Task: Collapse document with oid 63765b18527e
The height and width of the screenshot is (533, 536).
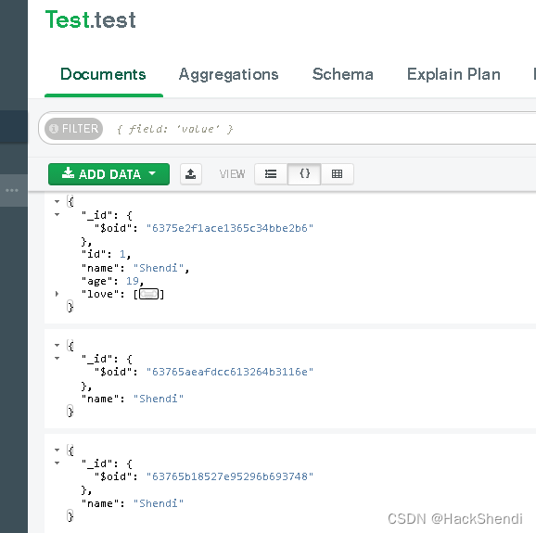Action: pos(57,450)
